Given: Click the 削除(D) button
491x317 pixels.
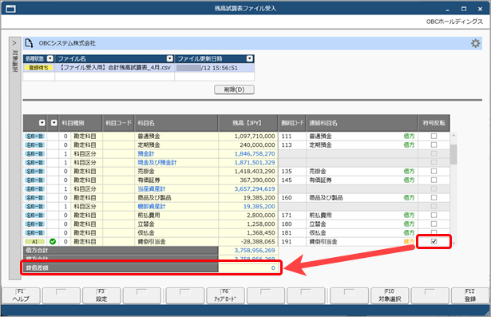Looking at the screenshot, I should pyautogui.click(x=234, y=89).
